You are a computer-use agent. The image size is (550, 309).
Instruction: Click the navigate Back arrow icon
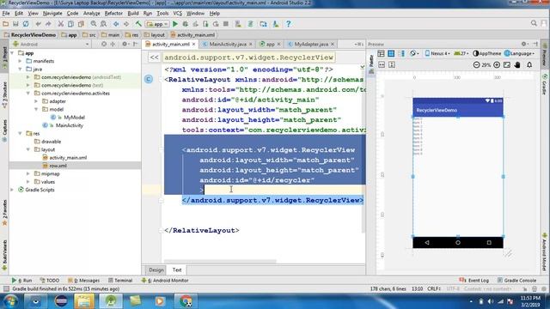click(x=116, y=24)
